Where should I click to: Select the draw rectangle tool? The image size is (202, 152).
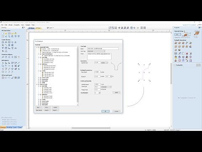(x=9, y=42)
